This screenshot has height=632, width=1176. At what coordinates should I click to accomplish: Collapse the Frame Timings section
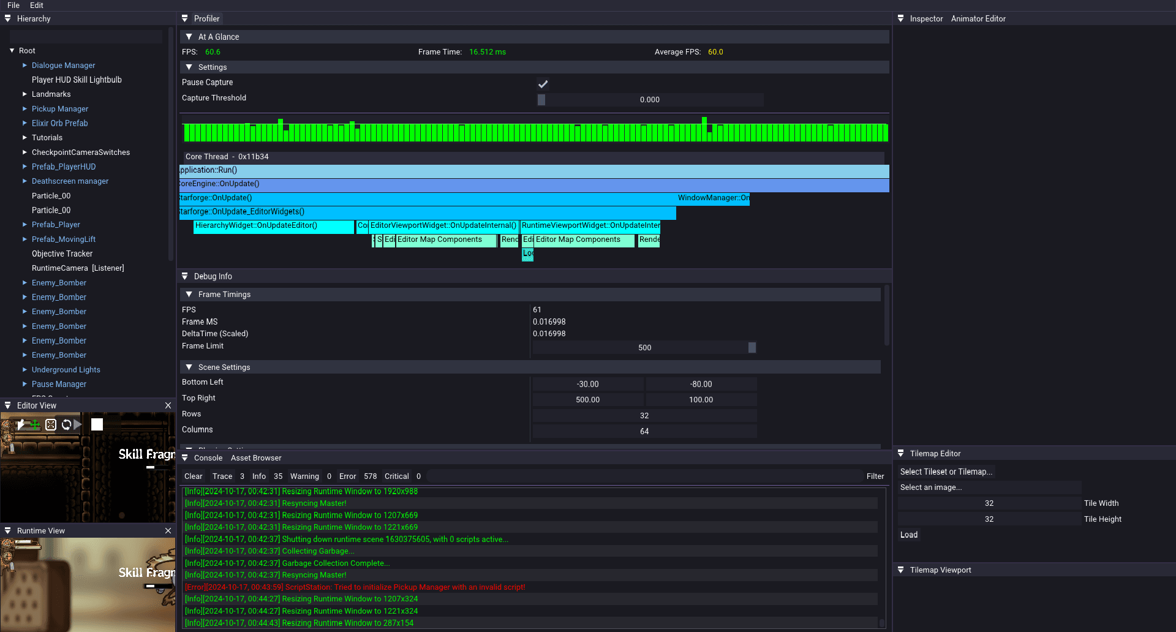189,294
